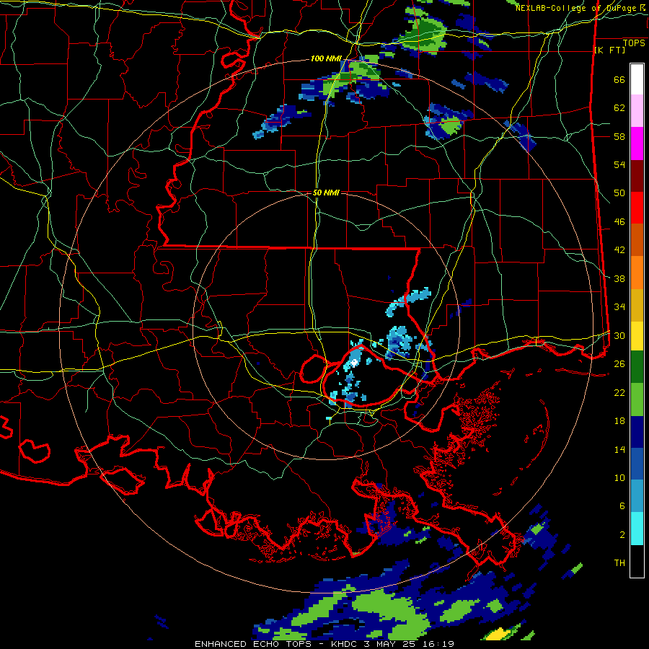
Task: Click the TOPS legend title
Action: click(634, 43)
